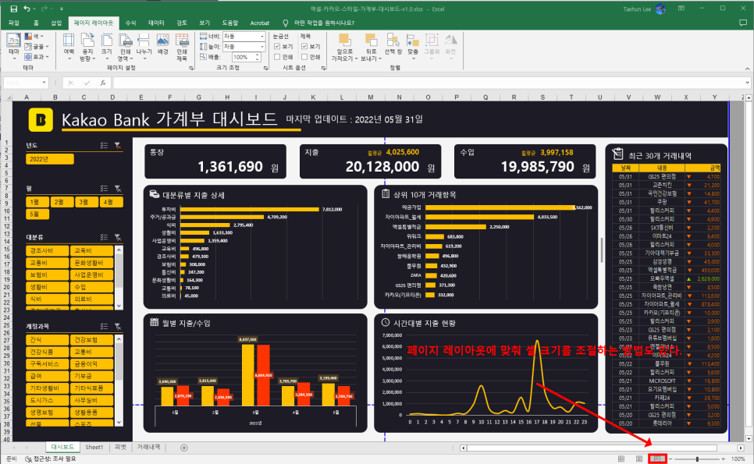The width and height of the screenshot is (754, 464).
Task: Uncheck 제목 보기 (Headings View) checkbox
Action: [x=304, y=47]
